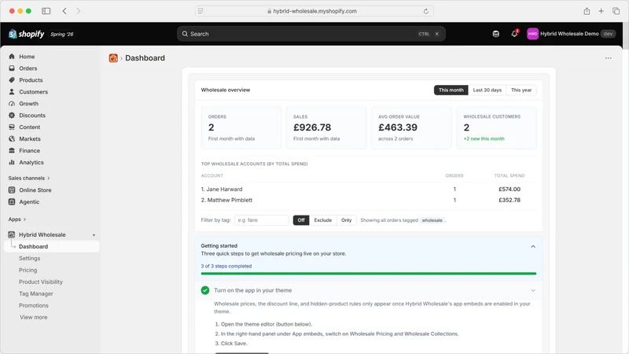Screen dimensions: 629x354
Task: Click the Analytics bar chart icon
Action: click(x=12, y=162)
